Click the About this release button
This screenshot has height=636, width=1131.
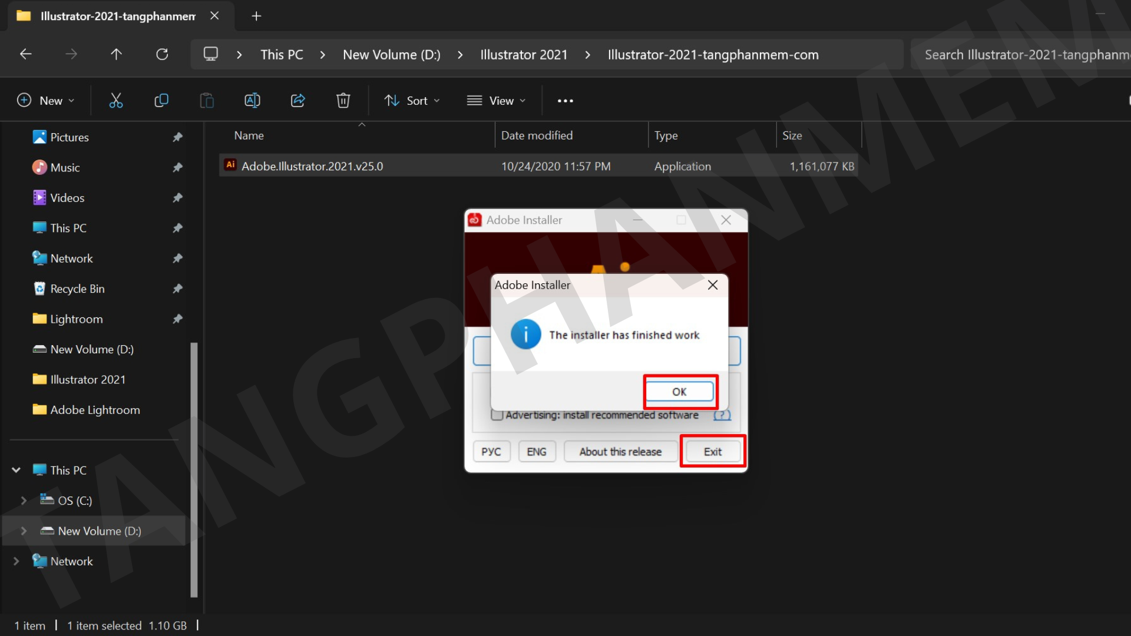(x=620, y=452)
